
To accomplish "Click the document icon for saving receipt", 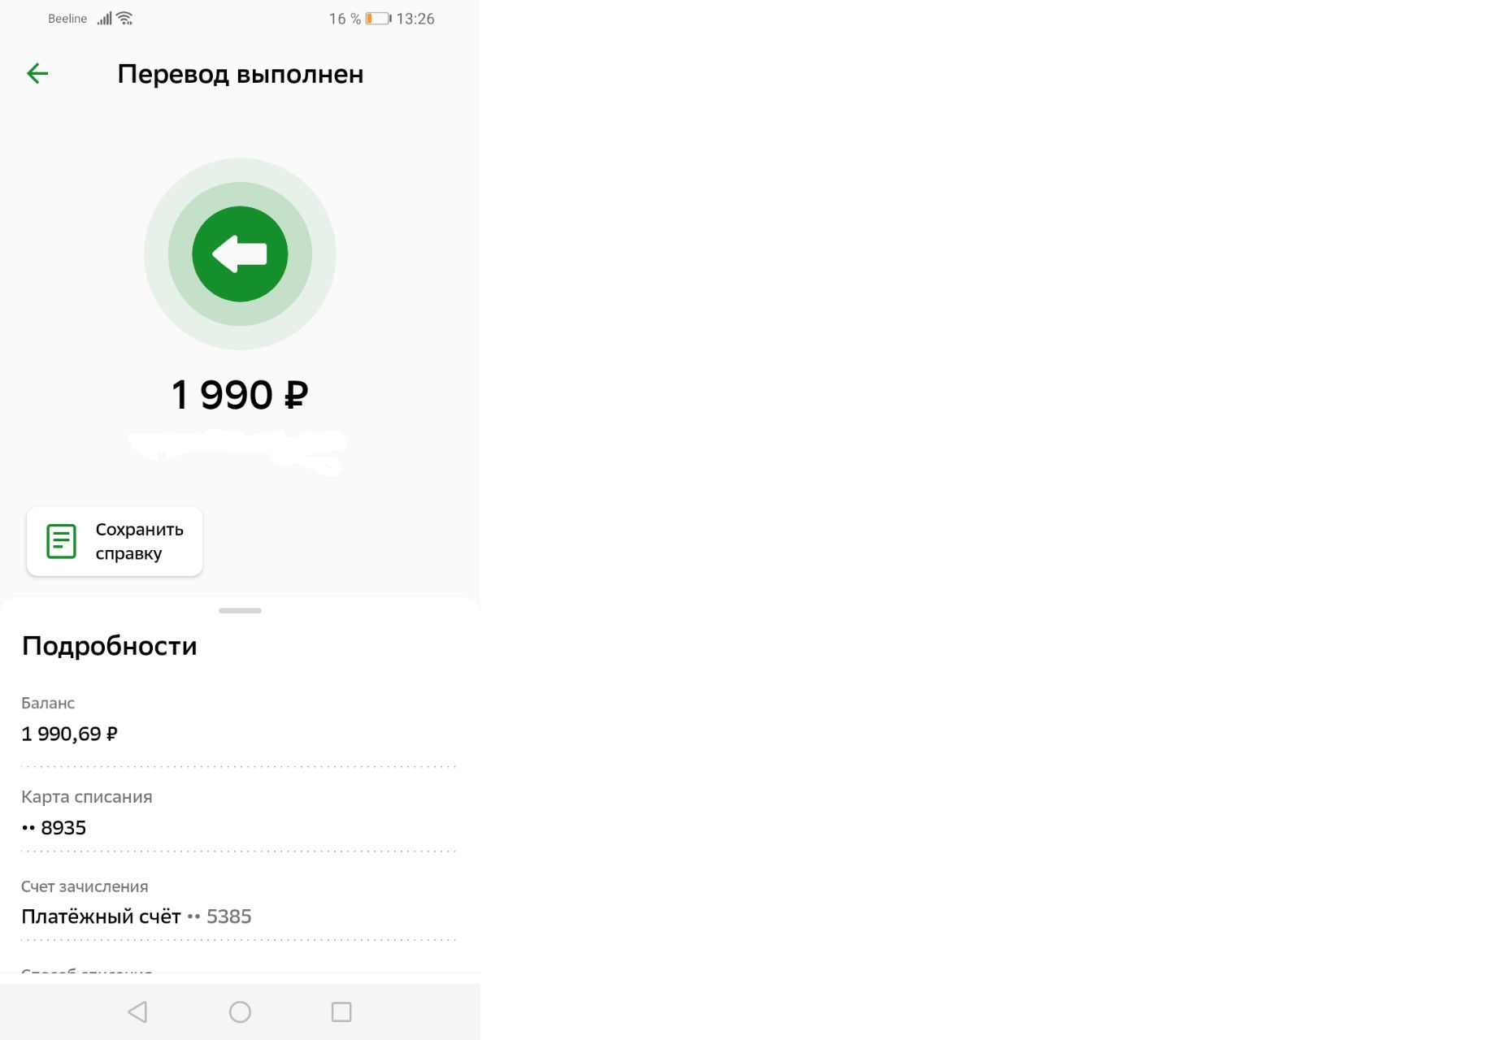I will pos(61,541).
